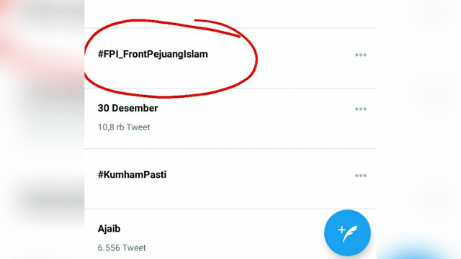Expand options dropdown for KumhamPasti trend
The width and height of the screenshot is (461, 259).
point(361,176)
